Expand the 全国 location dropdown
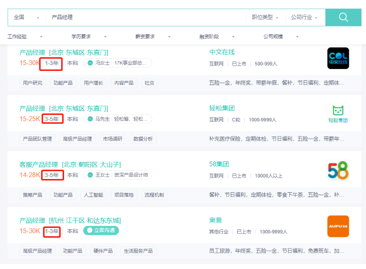This screenshot has height=269, width=366. 26,17
